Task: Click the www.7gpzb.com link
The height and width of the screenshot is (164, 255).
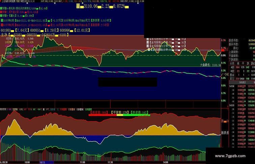Action: pyautogui.click(x=230, y=156)
